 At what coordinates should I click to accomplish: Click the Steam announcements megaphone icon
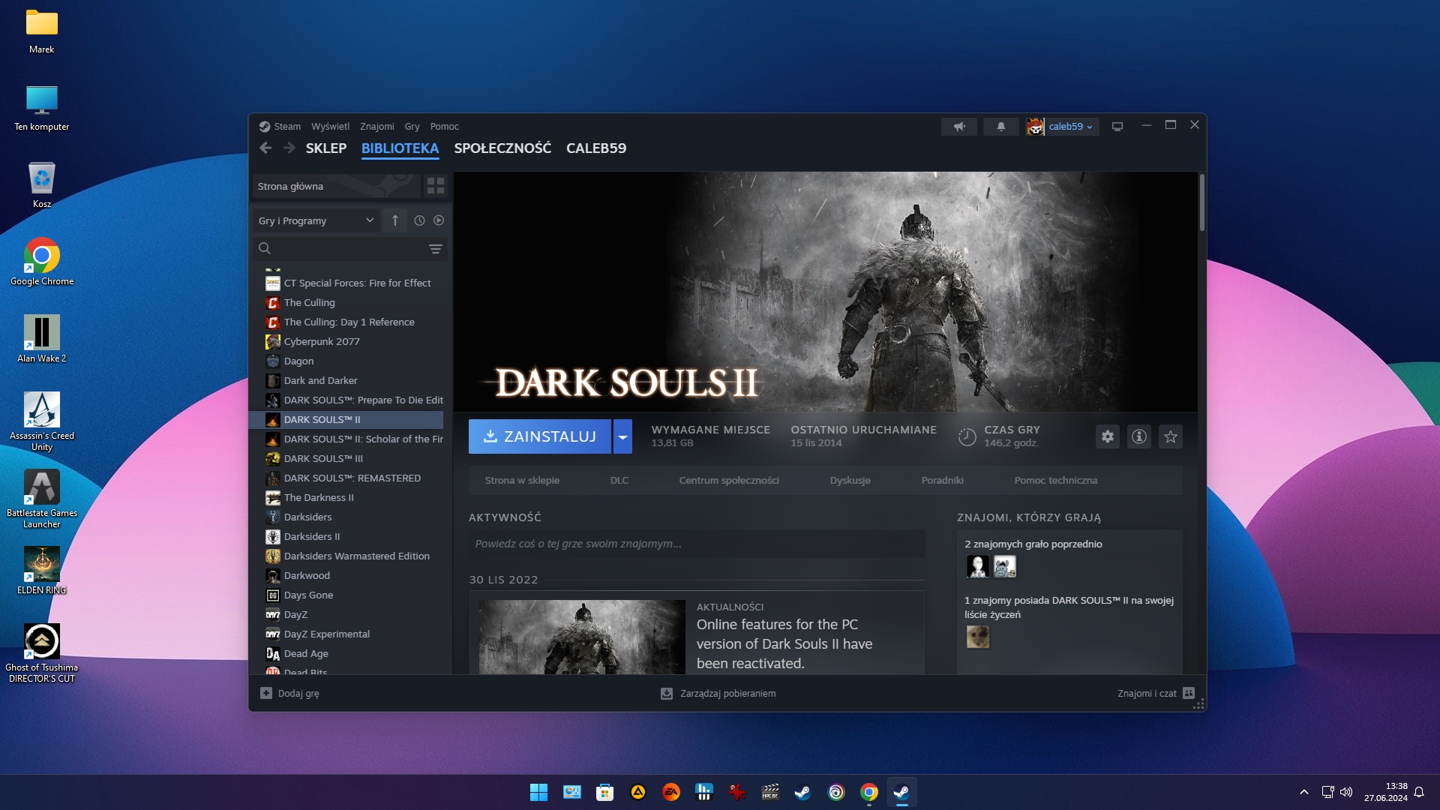click(x=959, y=127)
